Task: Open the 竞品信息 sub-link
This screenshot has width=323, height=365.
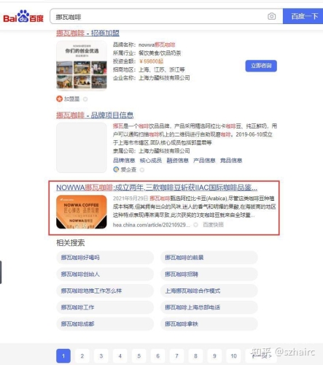Action: click(x=231, y=161)
